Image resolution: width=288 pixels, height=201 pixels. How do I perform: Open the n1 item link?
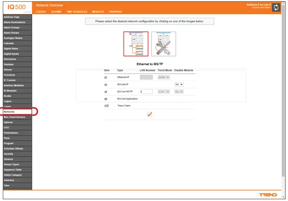click(105, 77)
